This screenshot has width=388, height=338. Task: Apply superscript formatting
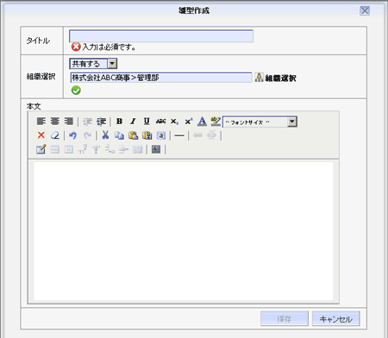tap(188, 122)
